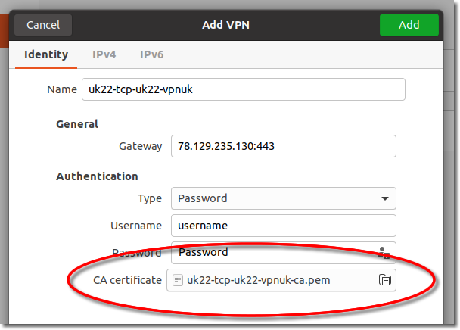Focus the Name field with uk22-tcp-uk22-vpnuk

point(244,89)
